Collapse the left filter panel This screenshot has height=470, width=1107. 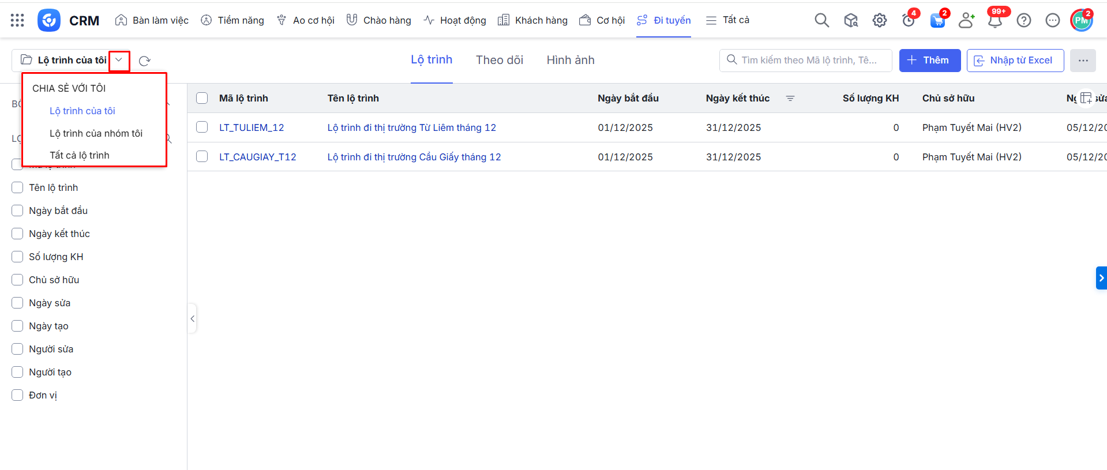[x=192, y=318]
